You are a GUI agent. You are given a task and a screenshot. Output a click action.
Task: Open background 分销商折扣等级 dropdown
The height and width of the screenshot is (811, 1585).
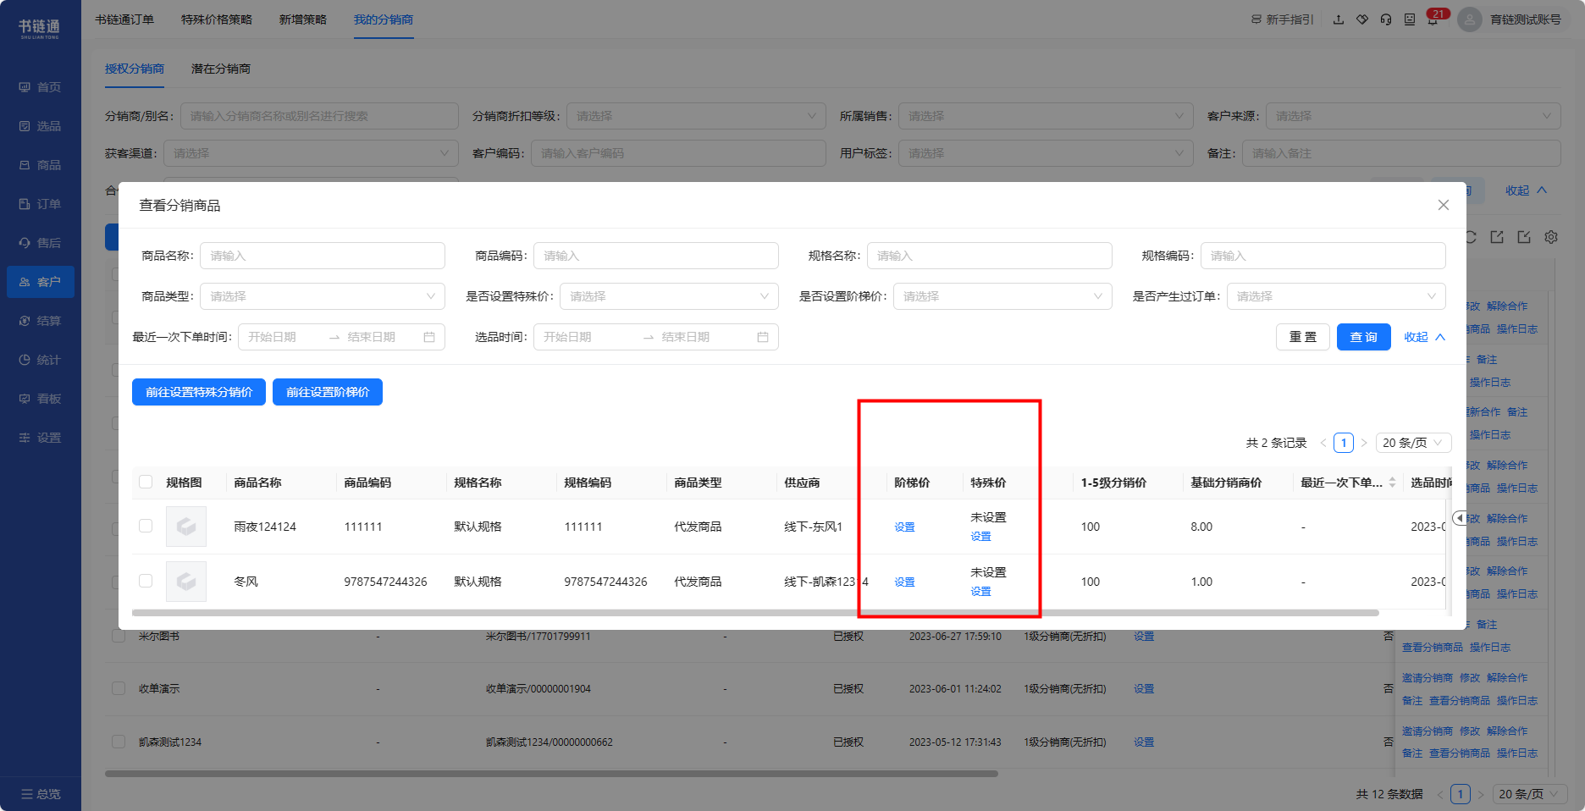pyautogui.click(x=696, y=116)
